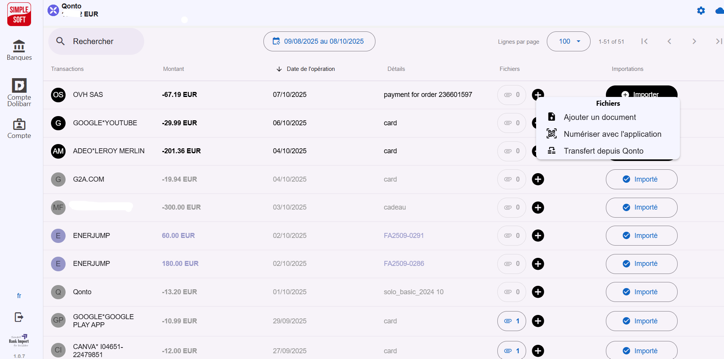Click the Smart Bank Import logo
724x359 pixels.
click(x=19, y=340)
